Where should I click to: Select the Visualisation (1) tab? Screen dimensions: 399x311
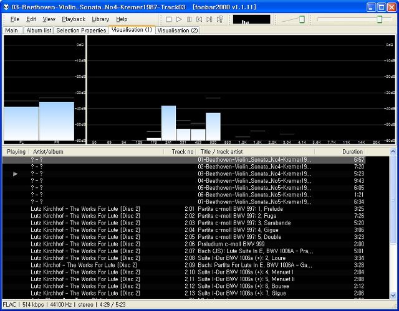[x=132, y=30]
